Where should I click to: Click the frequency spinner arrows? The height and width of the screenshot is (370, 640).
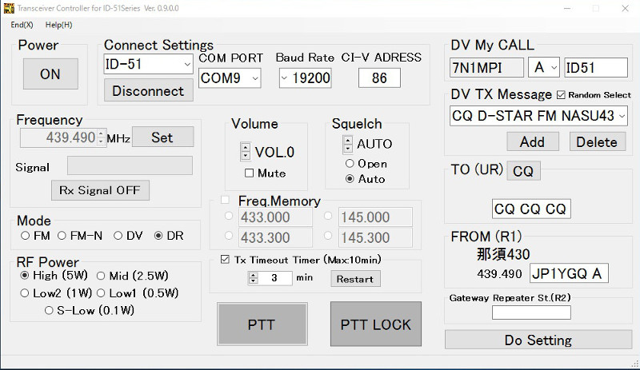(x=102, y=137)
